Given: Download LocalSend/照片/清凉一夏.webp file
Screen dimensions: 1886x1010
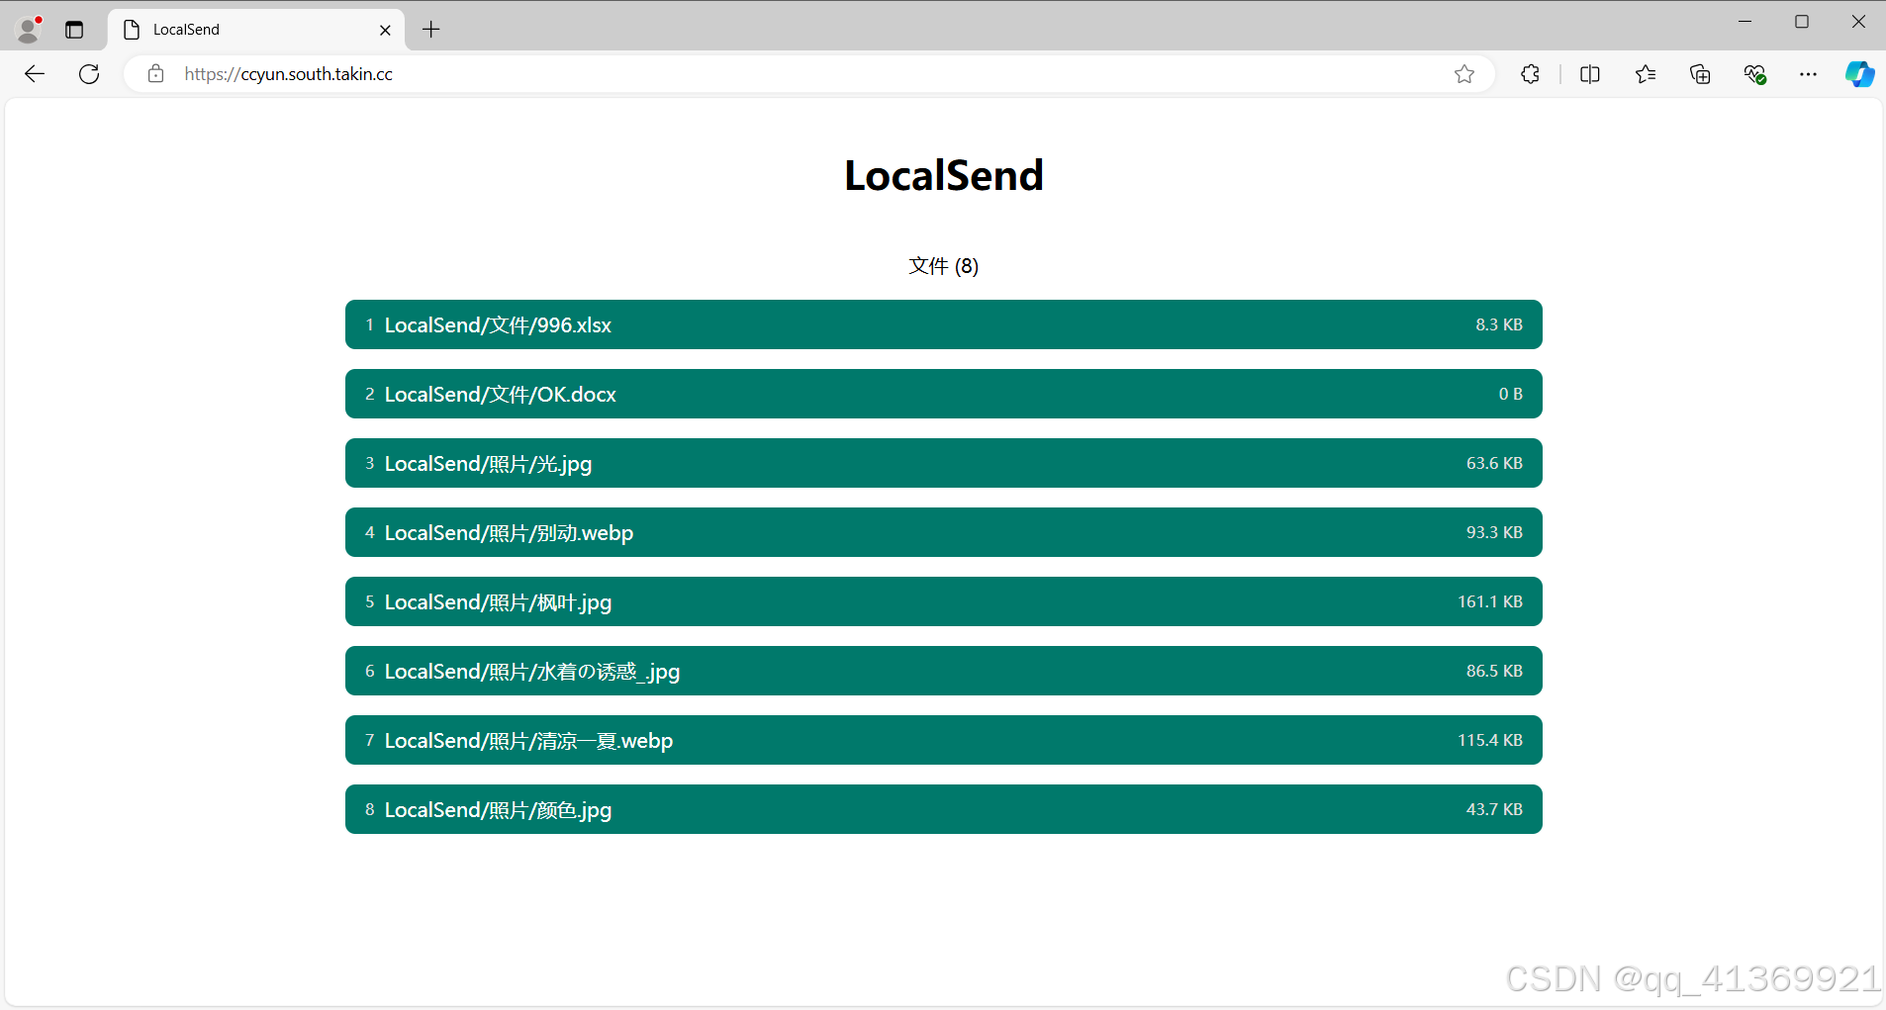Looking at the screenshot, I should (943, 740).
